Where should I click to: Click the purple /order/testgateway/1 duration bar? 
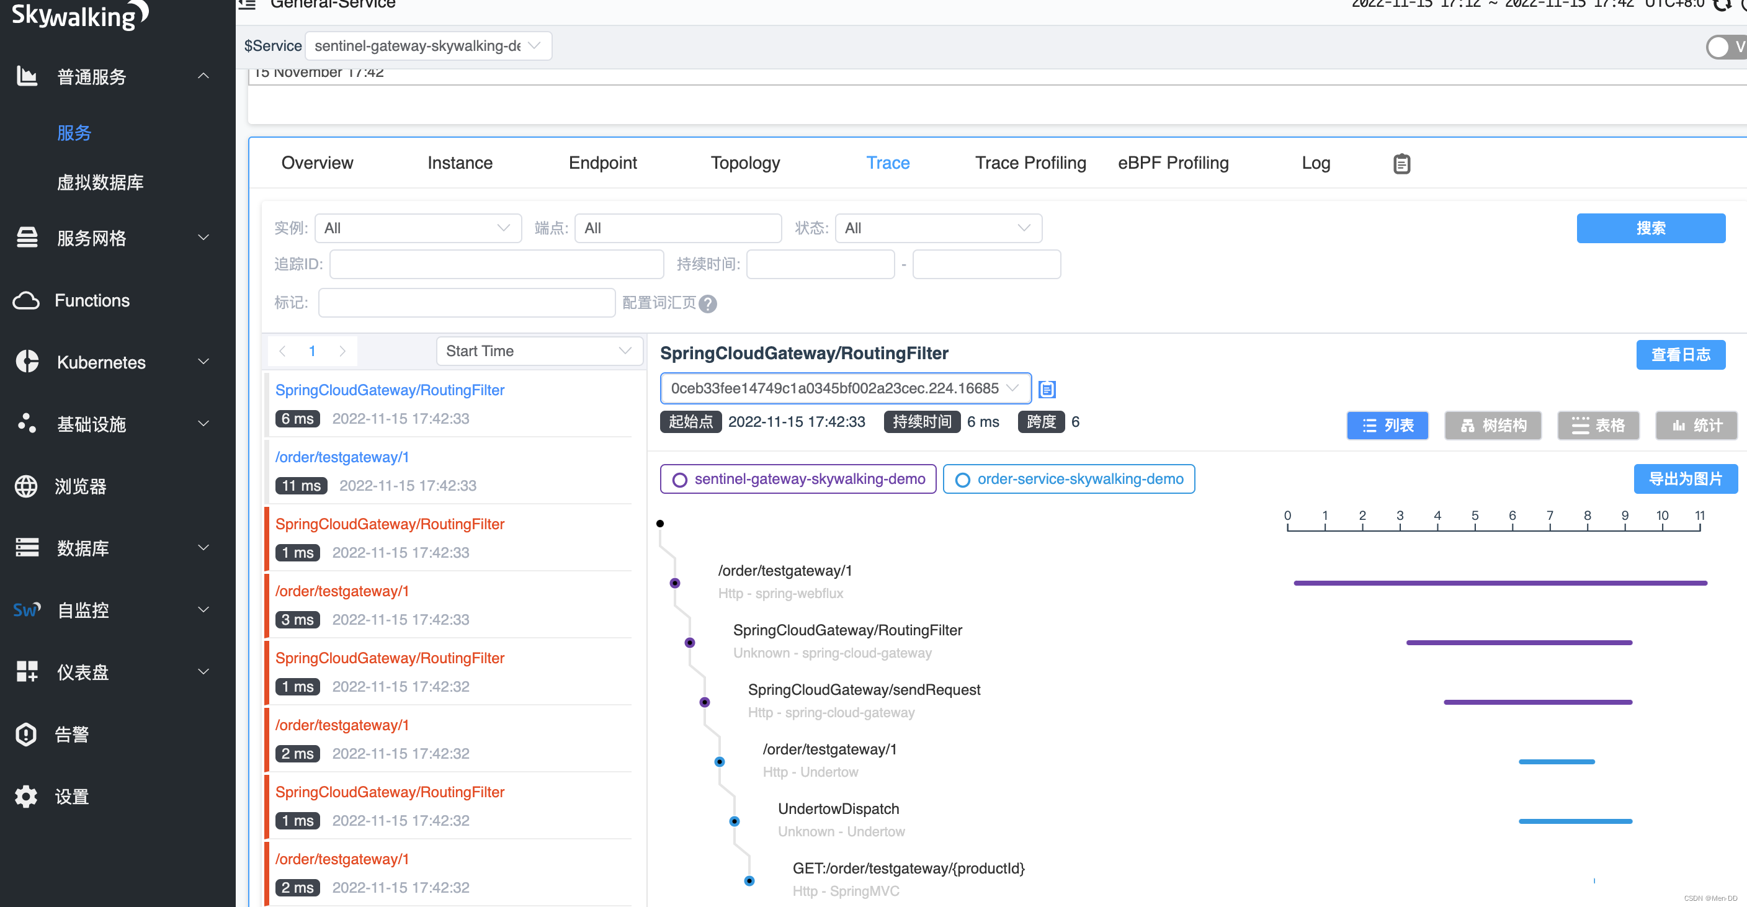[x=1499, y=583]
